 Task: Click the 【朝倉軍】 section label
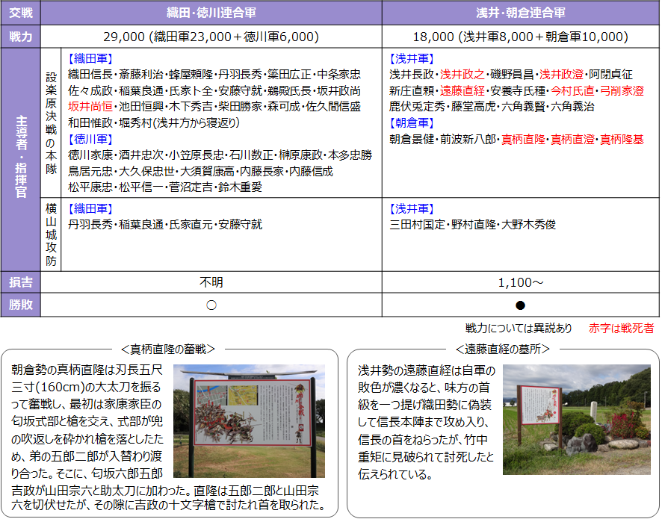pyautogui.click(x=411, y=122)
